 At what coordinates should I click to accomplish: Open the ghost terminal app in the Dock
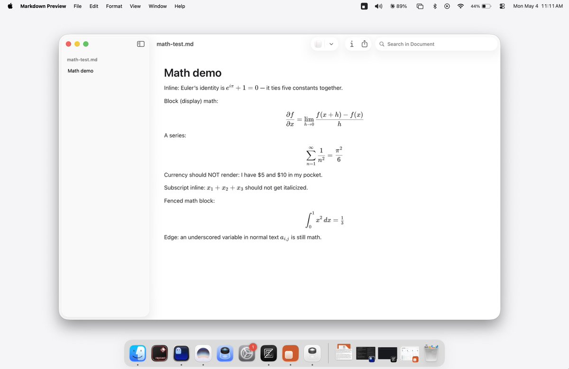pos(182,353)
